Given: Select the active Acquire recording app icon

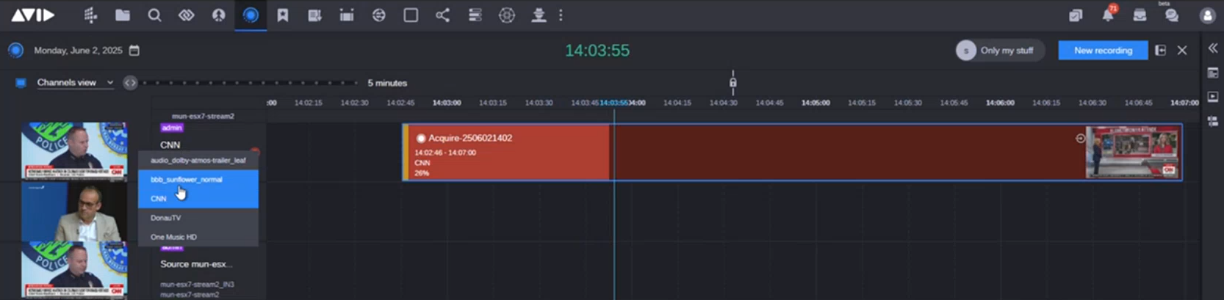Looking at the screenshot, I should pos(251,15).
